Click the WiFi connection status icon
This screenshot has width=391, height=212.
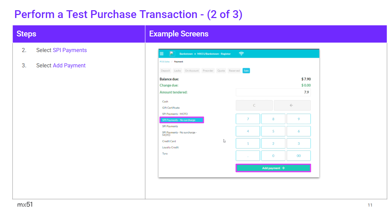[241, 54]
